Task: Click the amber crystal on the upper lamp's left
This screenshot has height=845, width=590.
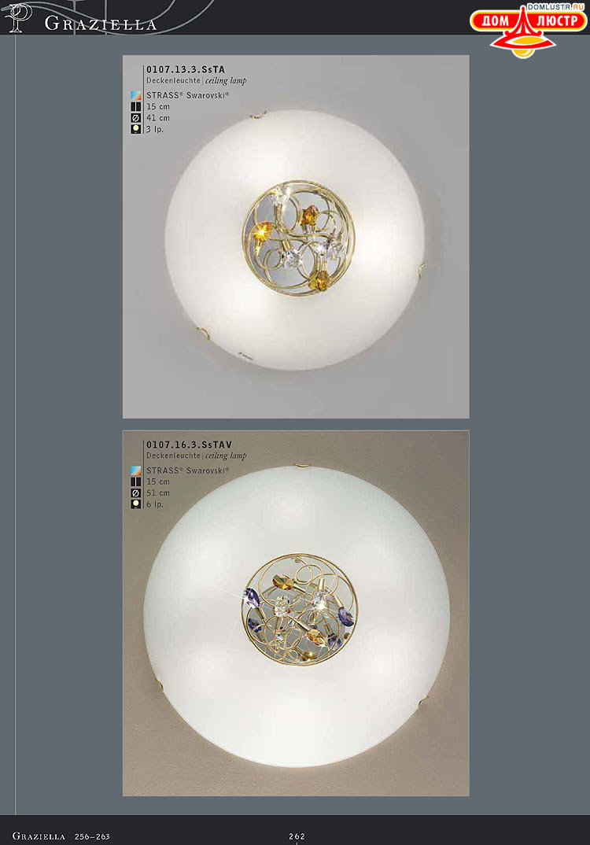Action: pos(258,232)
